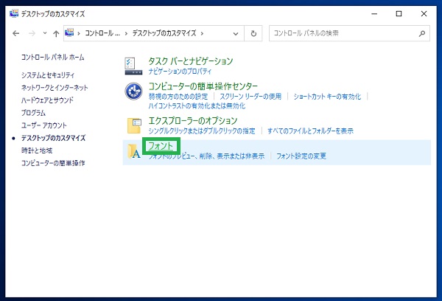Image resolution: width=442 pixels, height=301 pixels.
Task: Open コンピューターの簡単操作 in sidebar
Action: click(x=53, y=163)
